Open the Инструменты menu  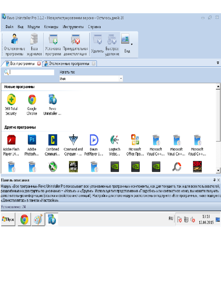coord(73,27)
